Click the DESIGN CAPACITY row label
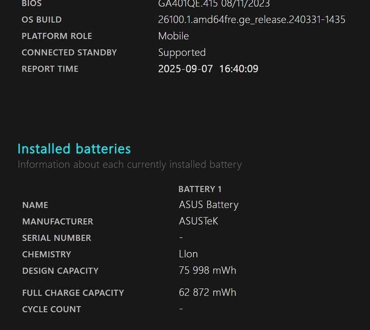The width and height of the screenshot is (370, 330). [60, 271]
